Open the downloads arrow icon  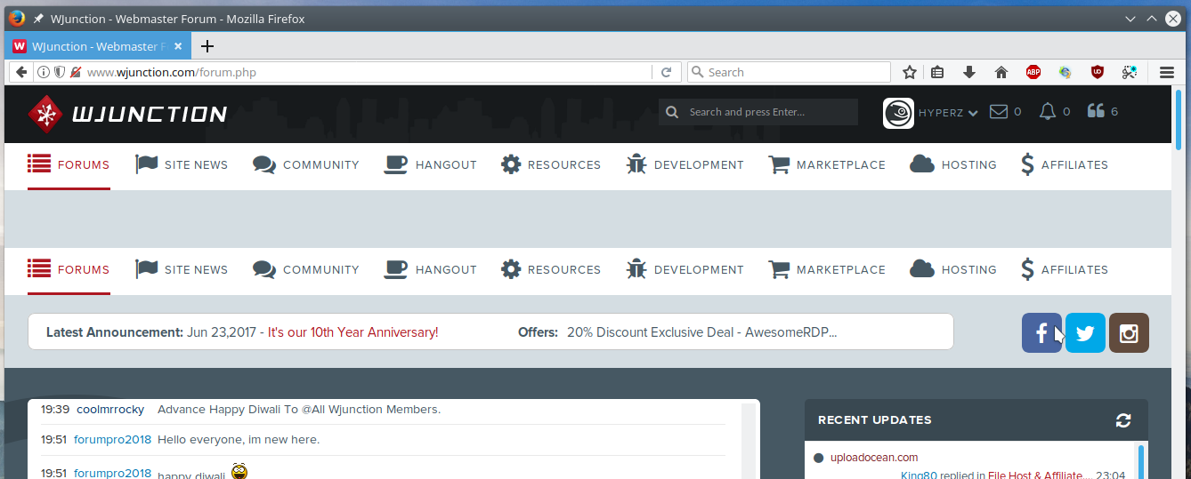click(x=969, y=72)
